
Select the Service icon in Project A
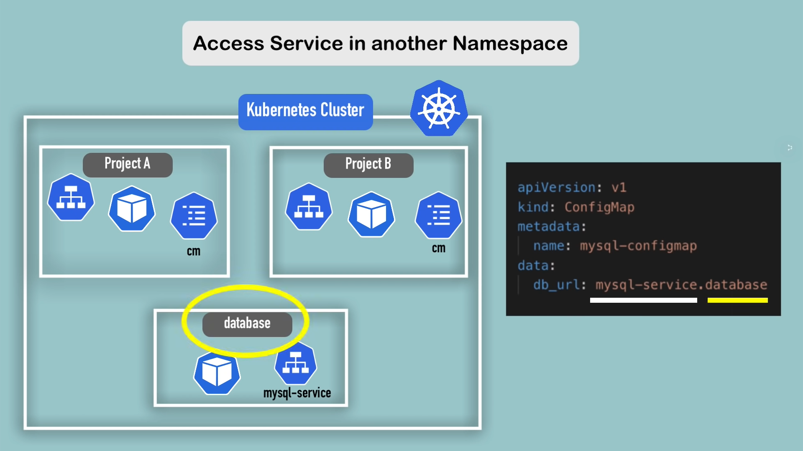[71, 198]
